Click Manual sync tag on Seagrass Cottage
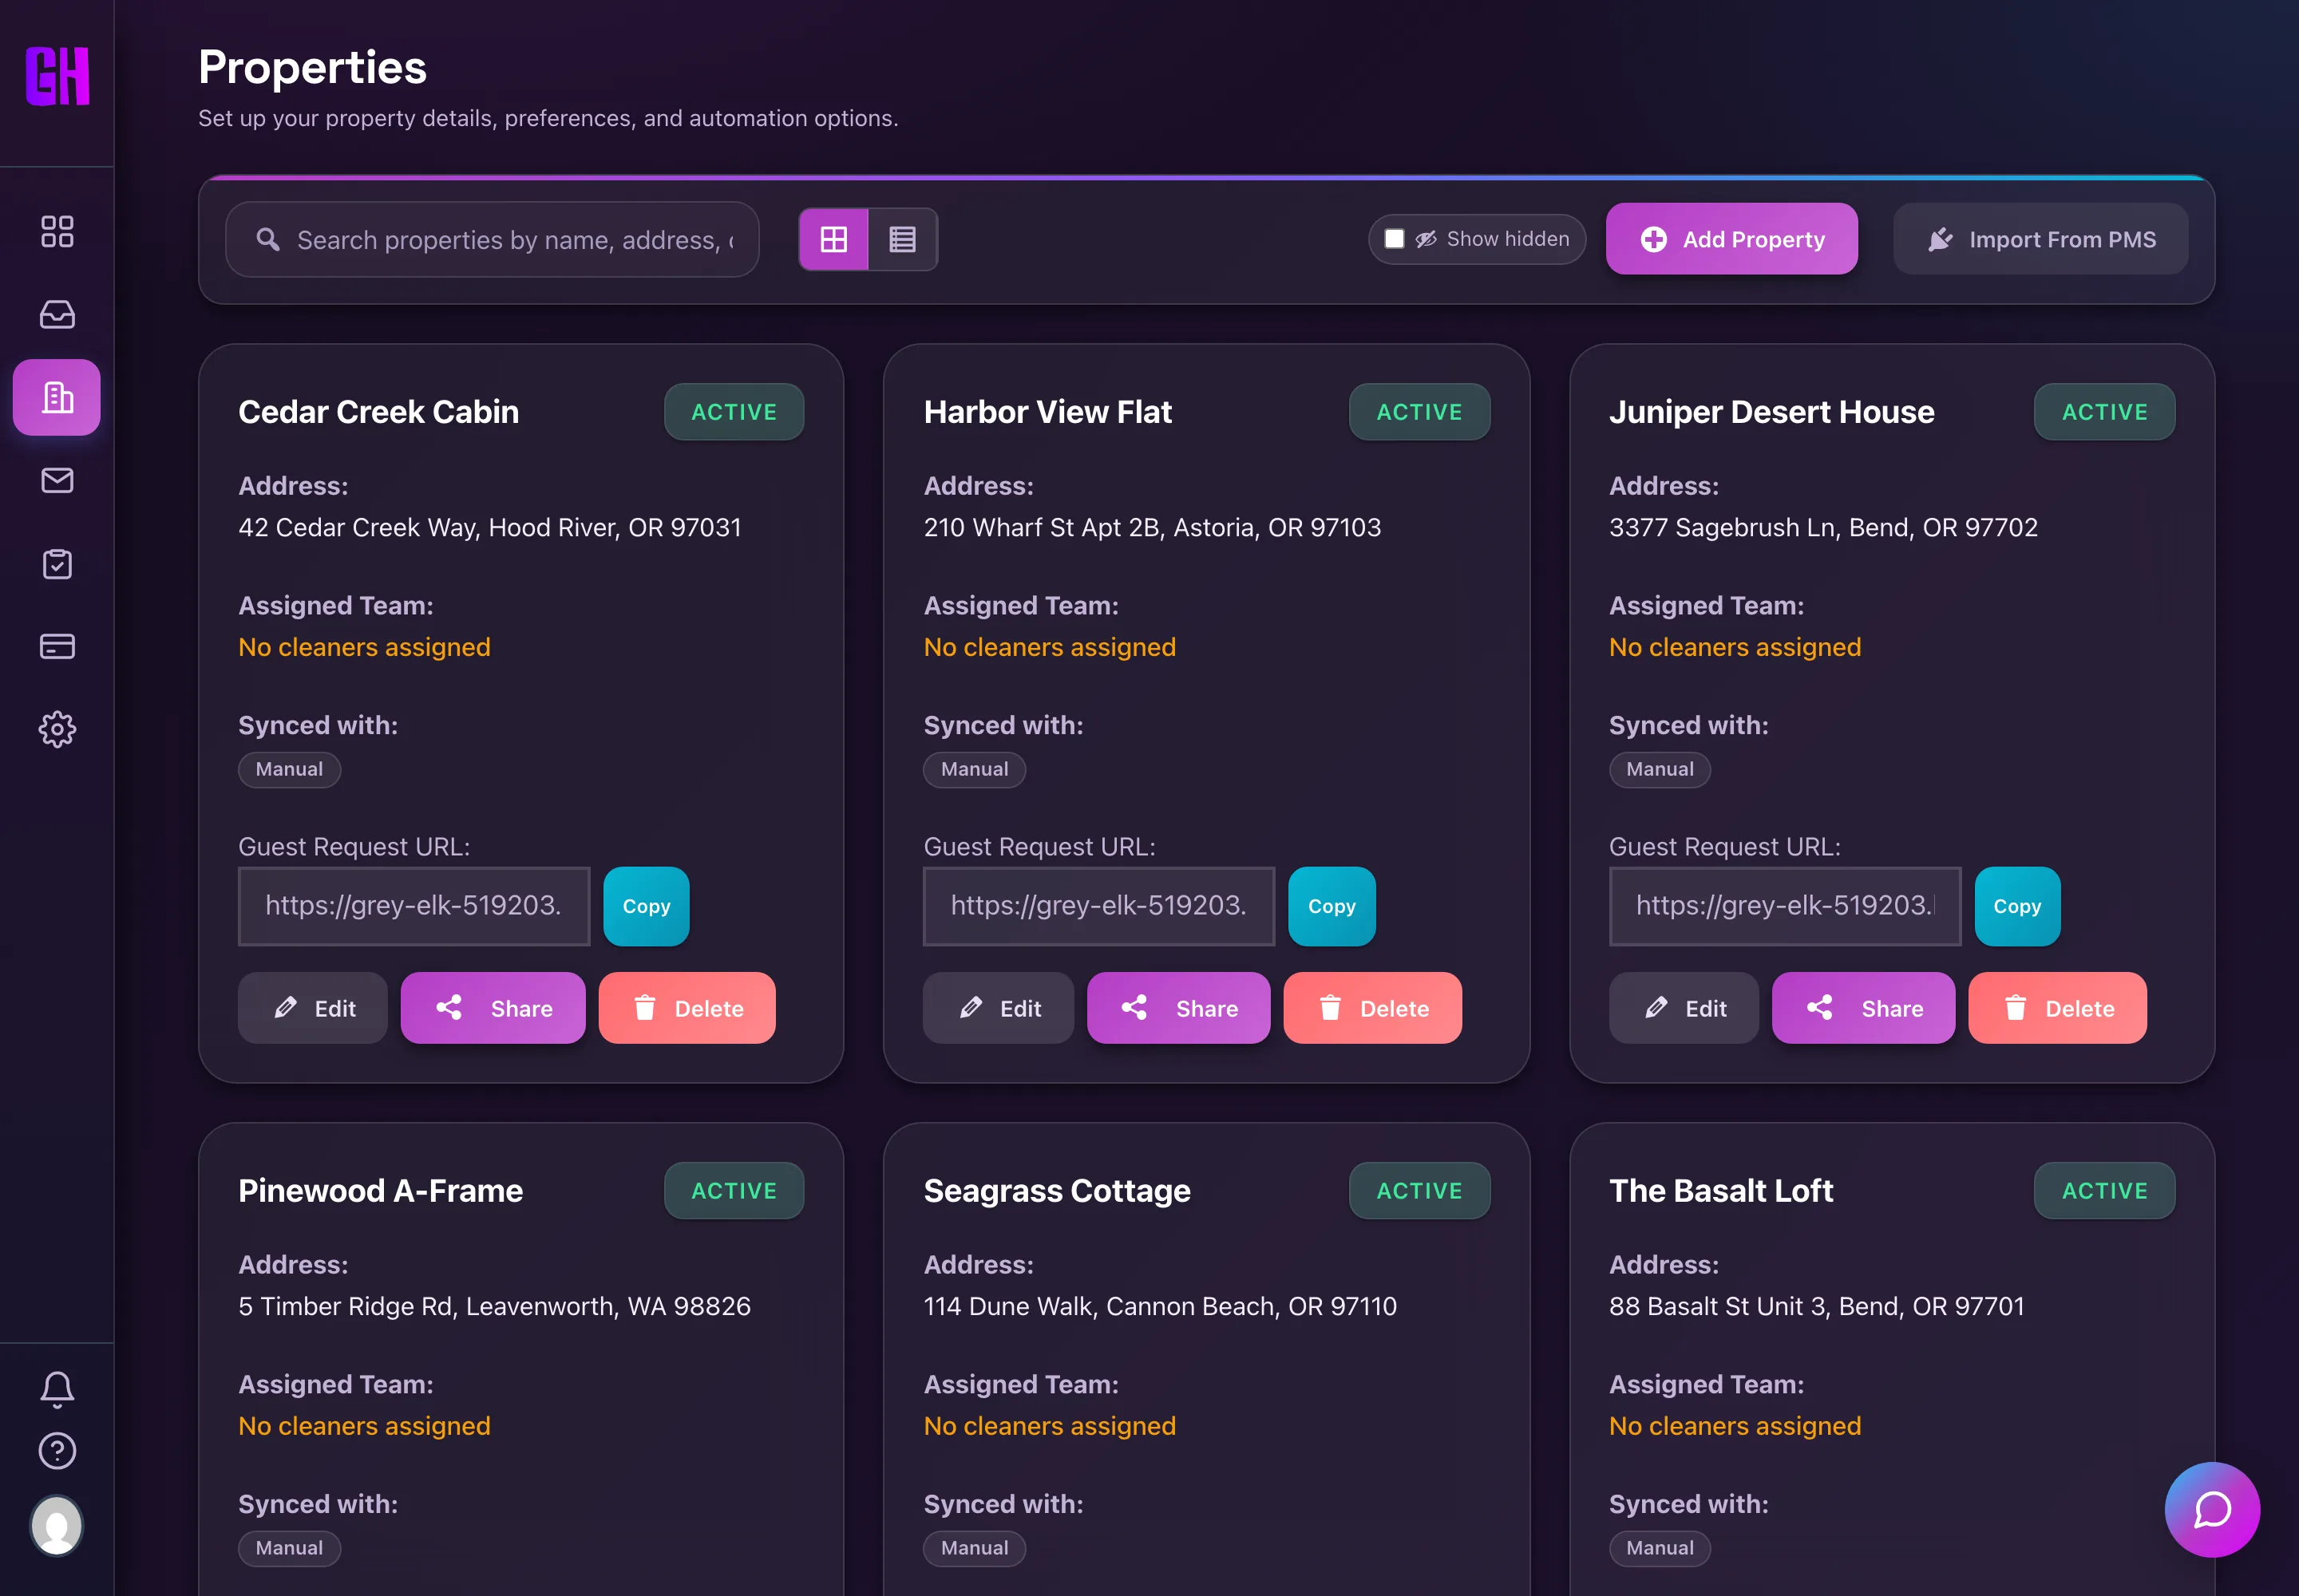Viewport: 2299px width, 1596px height. point(975,1548)
